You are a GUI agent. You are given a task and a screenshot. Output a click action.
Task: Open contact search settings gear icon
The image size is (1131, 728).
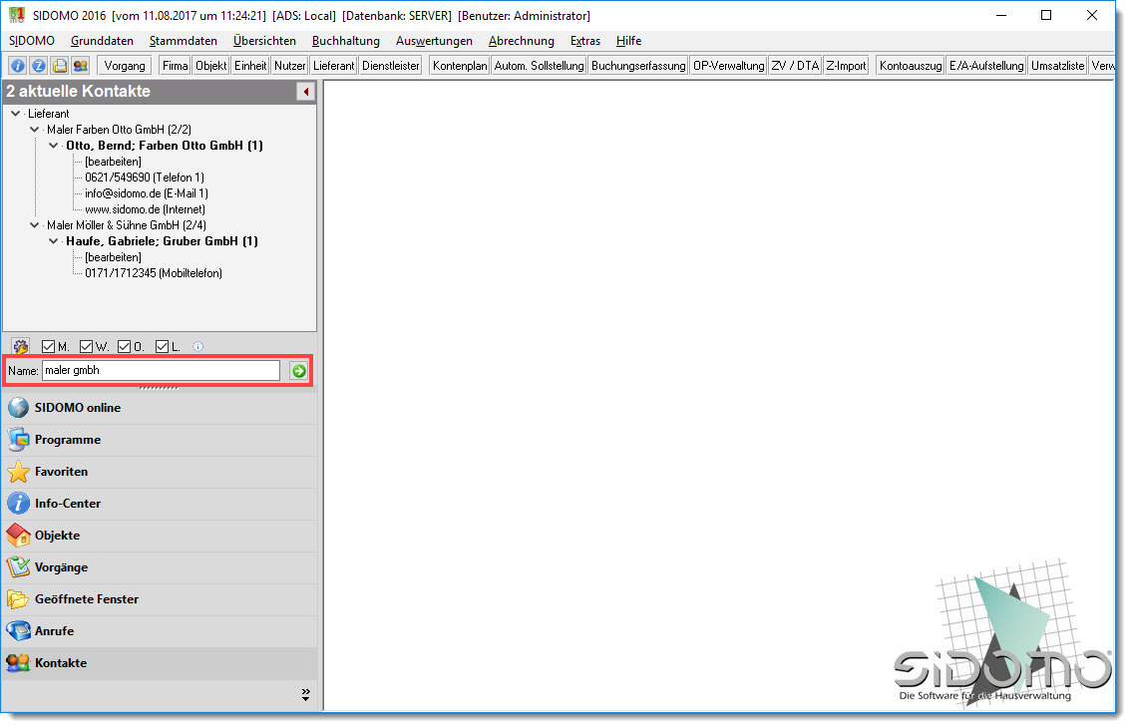[20, 347]
